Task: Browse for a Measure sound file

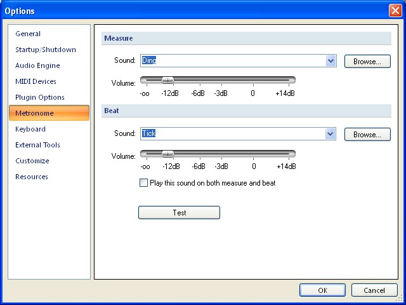Action: point(367,61)
